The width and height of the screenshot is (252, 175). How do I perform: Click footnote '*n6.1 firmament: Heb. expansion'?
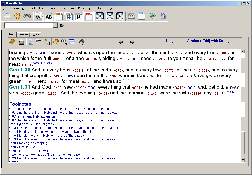pyautogui.click(x=32, y=116)
